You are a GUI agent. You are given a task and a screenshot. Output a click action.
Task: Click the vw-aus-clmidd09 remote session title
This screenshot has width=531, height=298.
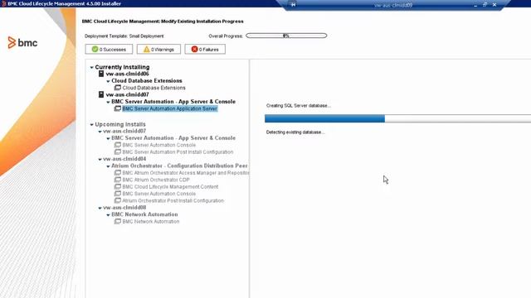coord(393,5)
